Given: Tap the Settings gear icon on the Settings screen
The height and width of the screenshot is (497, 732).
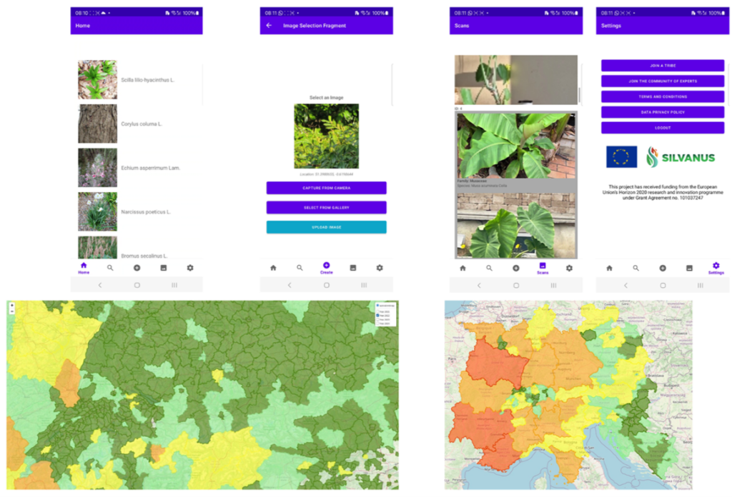Looking at the screenshot, I should point(716,266).
